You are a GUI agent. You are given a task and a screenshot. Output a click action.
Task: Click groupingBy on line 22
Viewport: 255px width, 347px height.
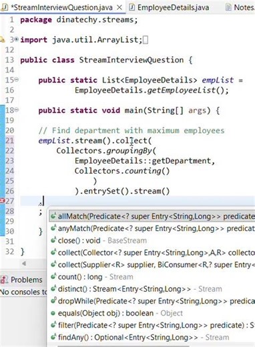click(x=129, y=151)
